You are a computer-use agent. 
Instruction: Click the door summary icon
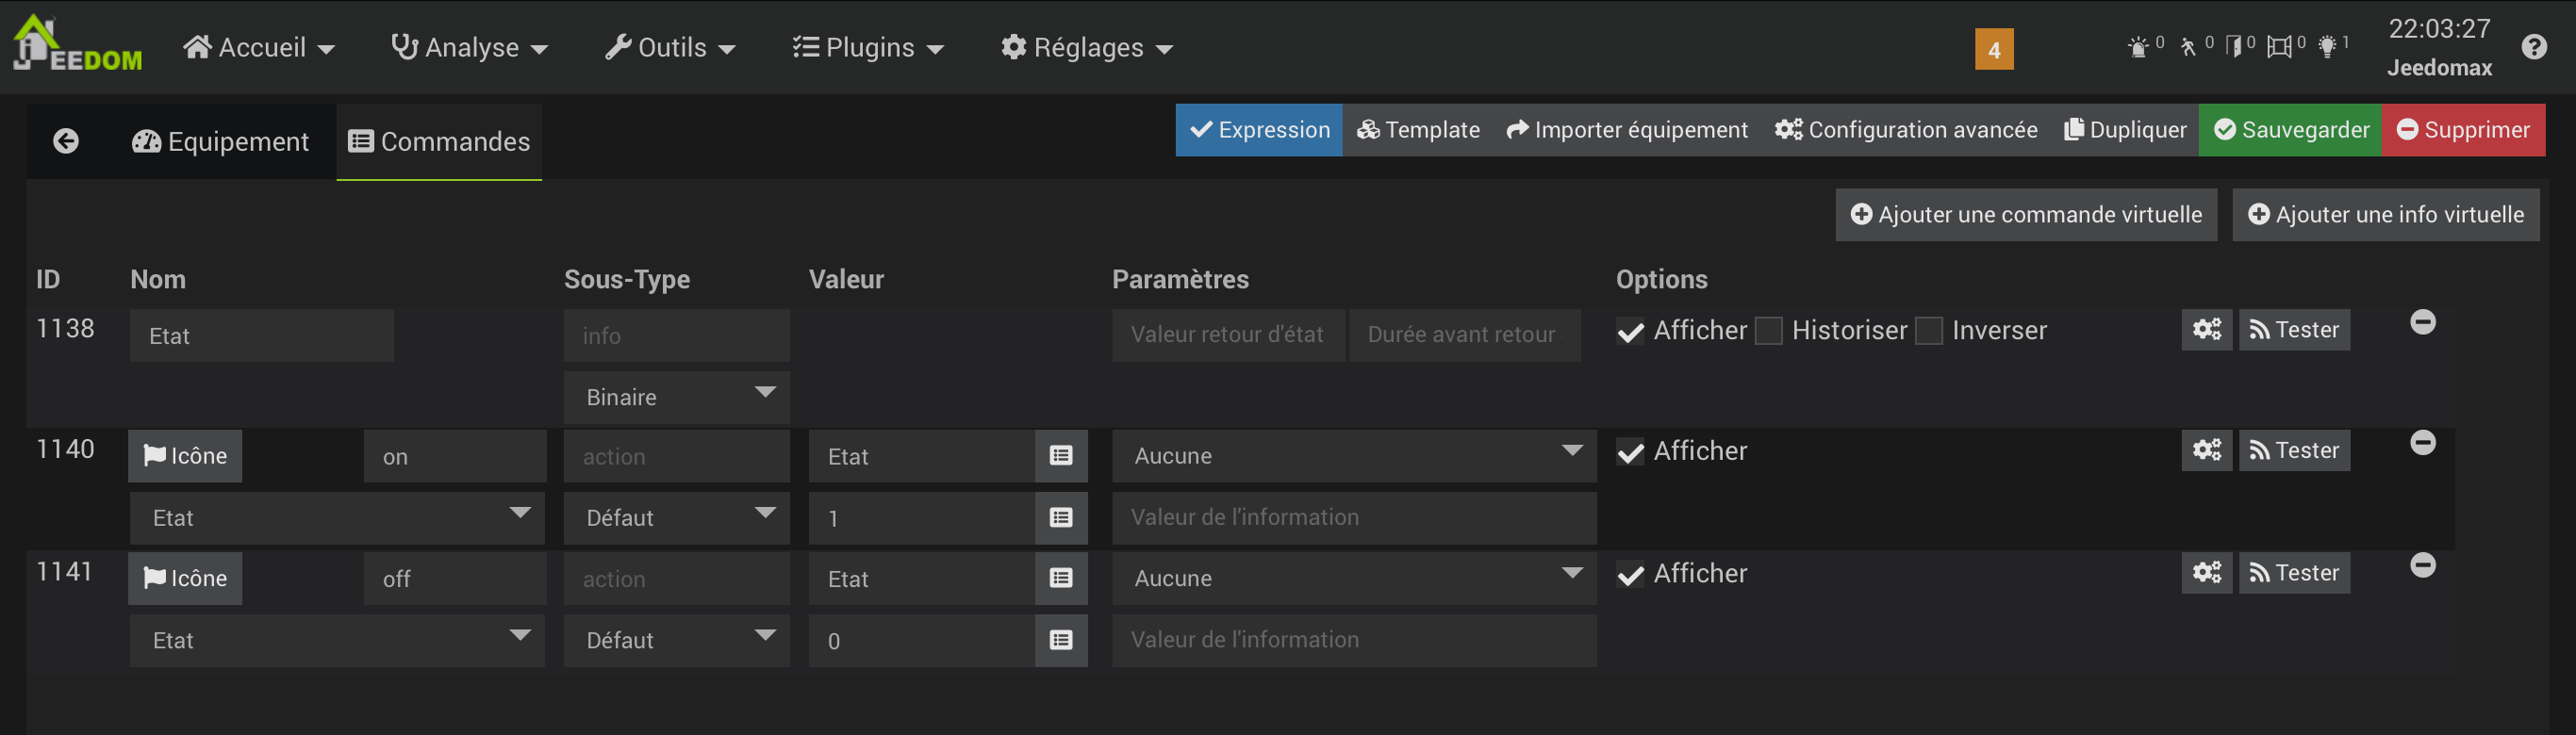pos(2234,47)
